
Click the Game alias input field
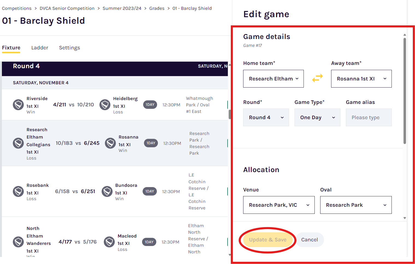[x=369, y=117]
